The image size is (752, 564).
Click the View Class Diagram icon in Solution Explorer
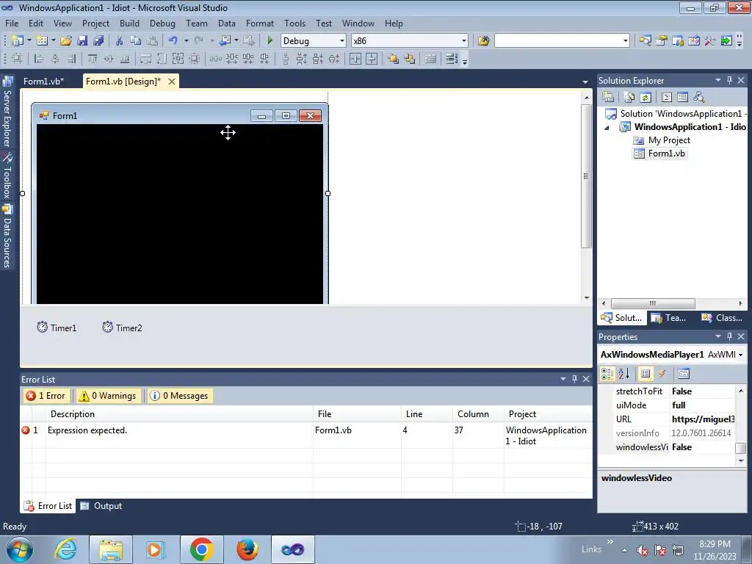click(x=699, y=98)
